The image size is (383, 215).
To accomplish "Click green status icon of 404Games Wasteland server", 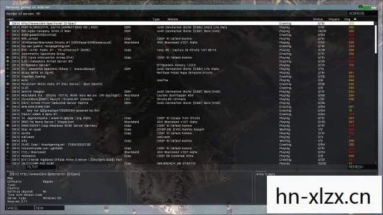I will click(x=8, y=42).
